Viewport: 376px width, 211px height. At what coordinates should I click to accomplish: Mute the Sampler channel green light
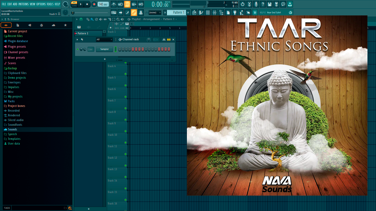78,49
